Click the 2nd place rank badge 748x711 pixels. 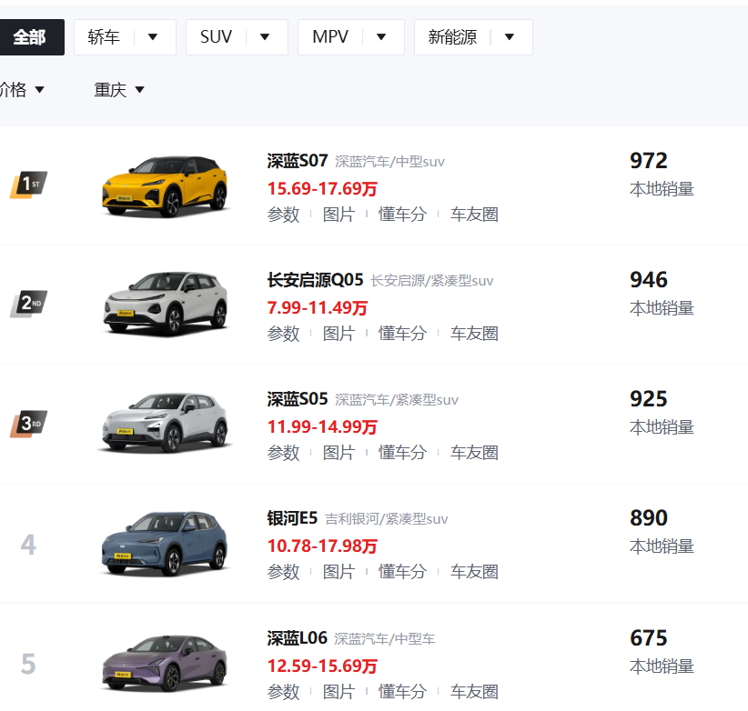28,304
